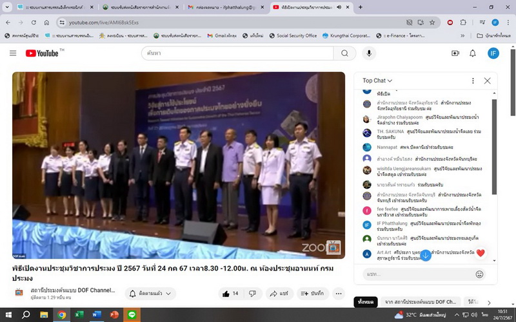Expand the subscribed notifications dropdown
The height and width of the screenshot is (322, 516).
(150, 294)
